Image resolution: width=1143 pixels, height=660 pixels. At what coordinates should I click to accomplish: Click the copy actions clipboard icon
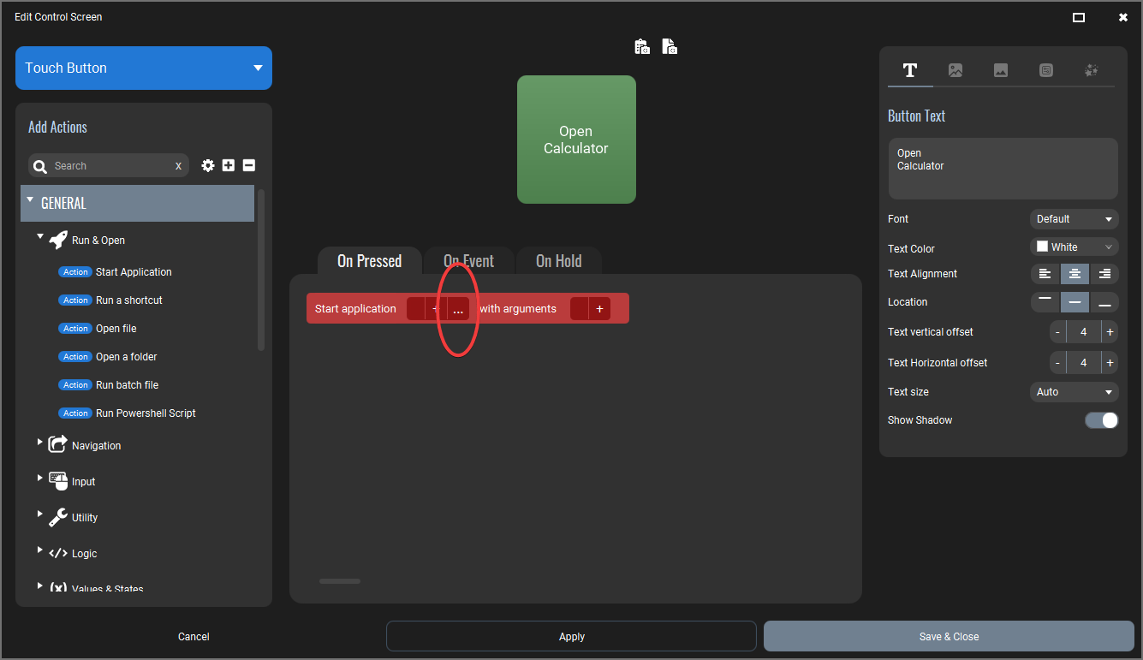642,46
